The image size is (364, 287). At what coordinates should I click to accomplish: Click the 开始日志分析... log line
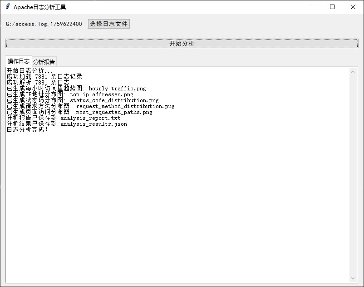click(30, 71)
